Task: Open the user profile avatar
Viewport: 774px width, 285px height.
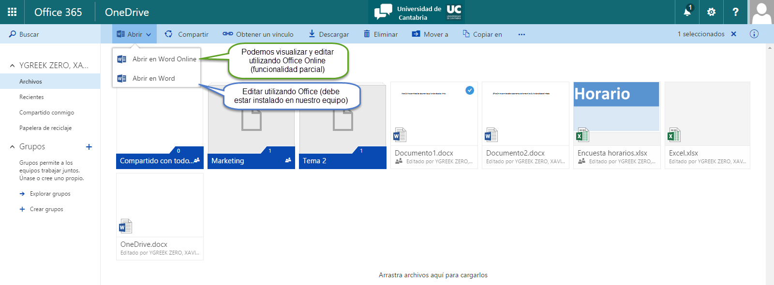Action: tap(761, 12)
